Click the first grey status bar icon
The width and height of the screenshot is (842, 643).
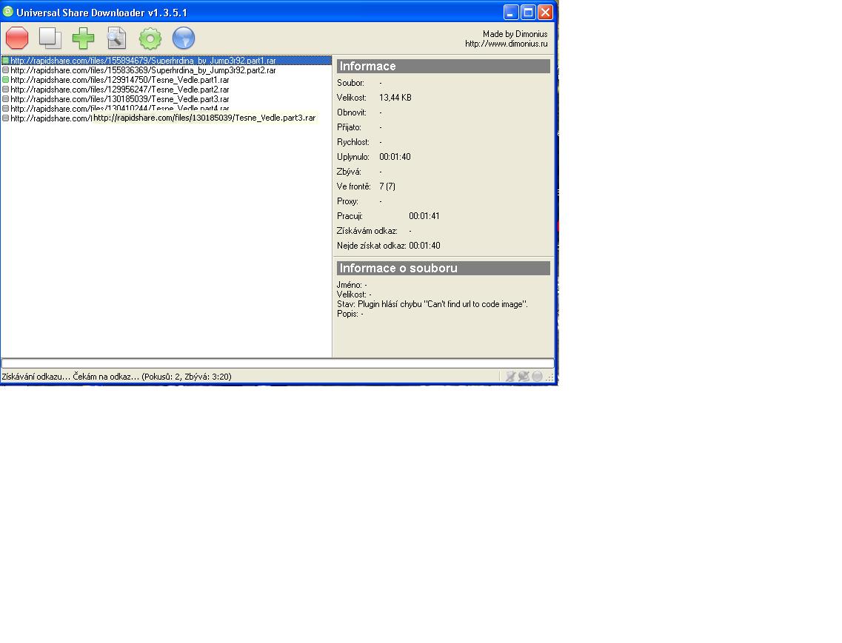(510, 376)
